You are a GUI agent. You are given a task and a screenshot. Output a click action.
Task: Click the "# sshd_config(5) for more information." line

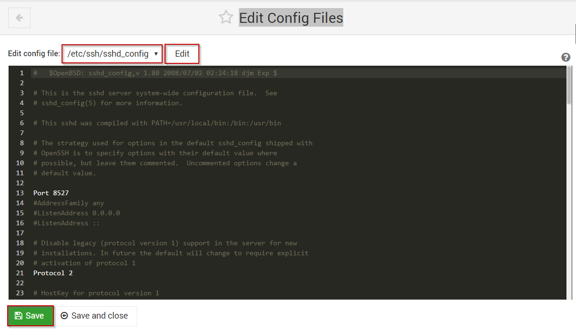point(108,103)
